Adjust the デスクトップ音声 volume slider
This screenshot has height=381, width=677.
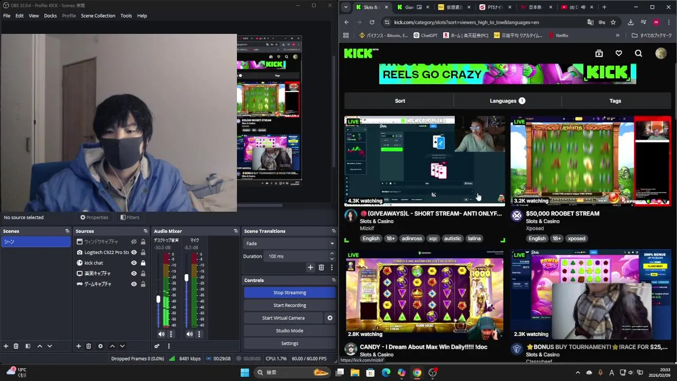pyautogui.click(x=158, y=299)
